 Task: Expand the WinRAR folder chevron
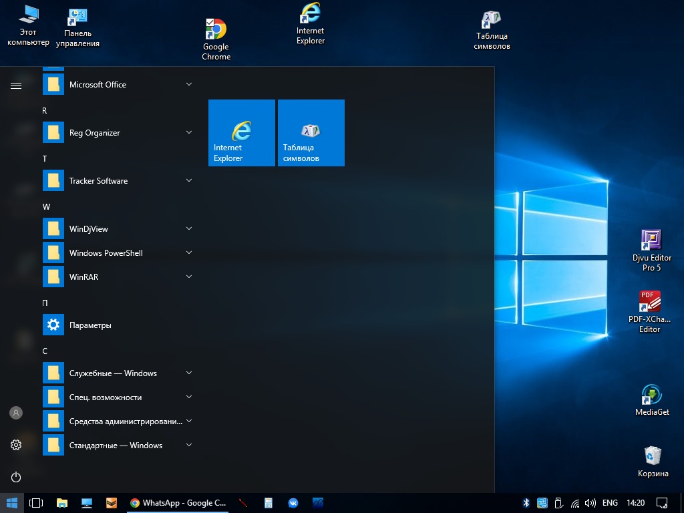tap(189, 276)
